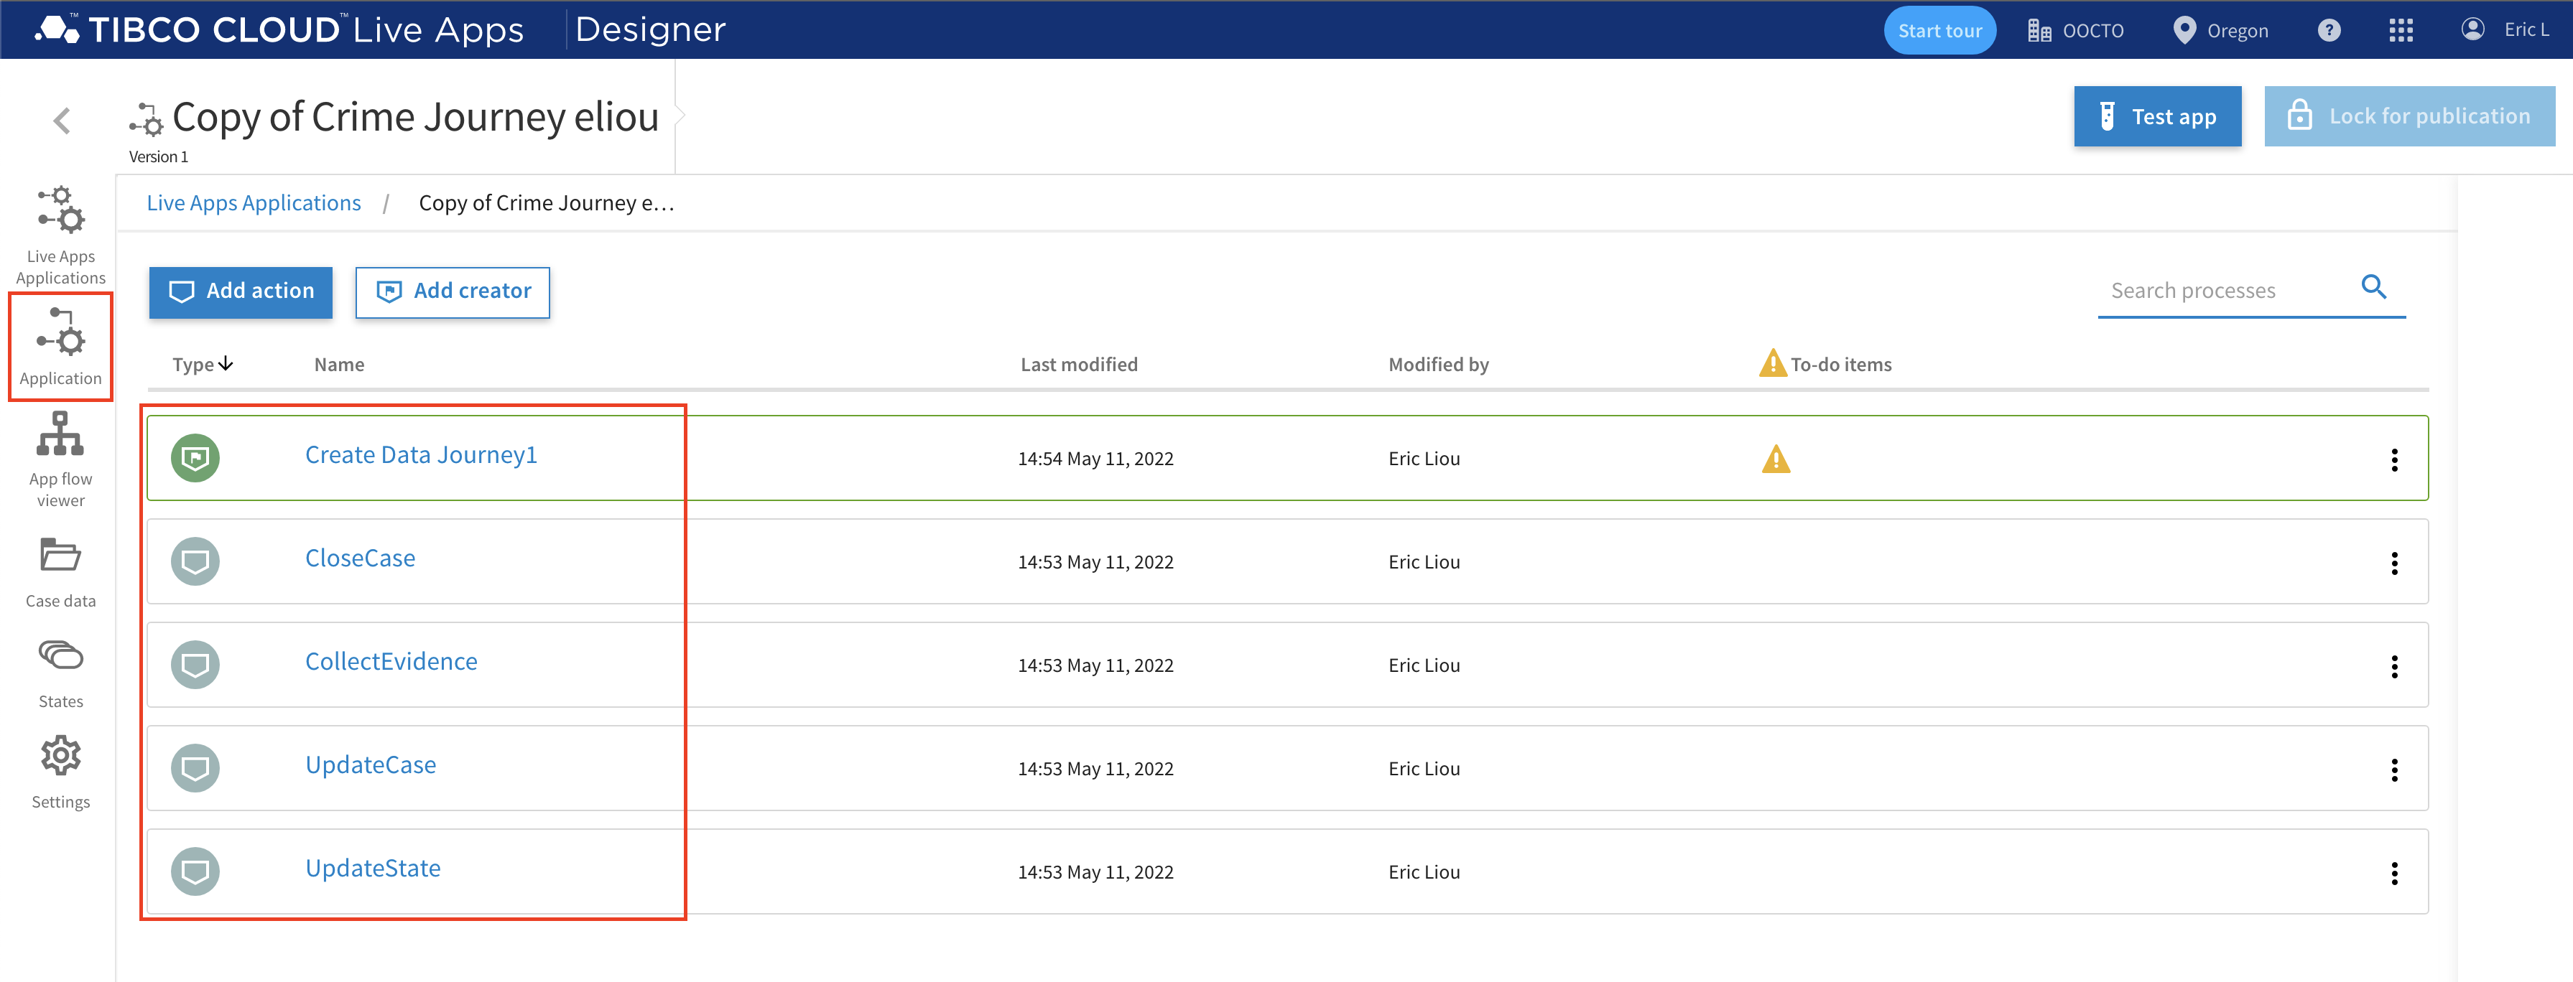The height and width of the screenshot is (982, 2573).
Task: Click the Last modified column header
Action: [1079, 365]
